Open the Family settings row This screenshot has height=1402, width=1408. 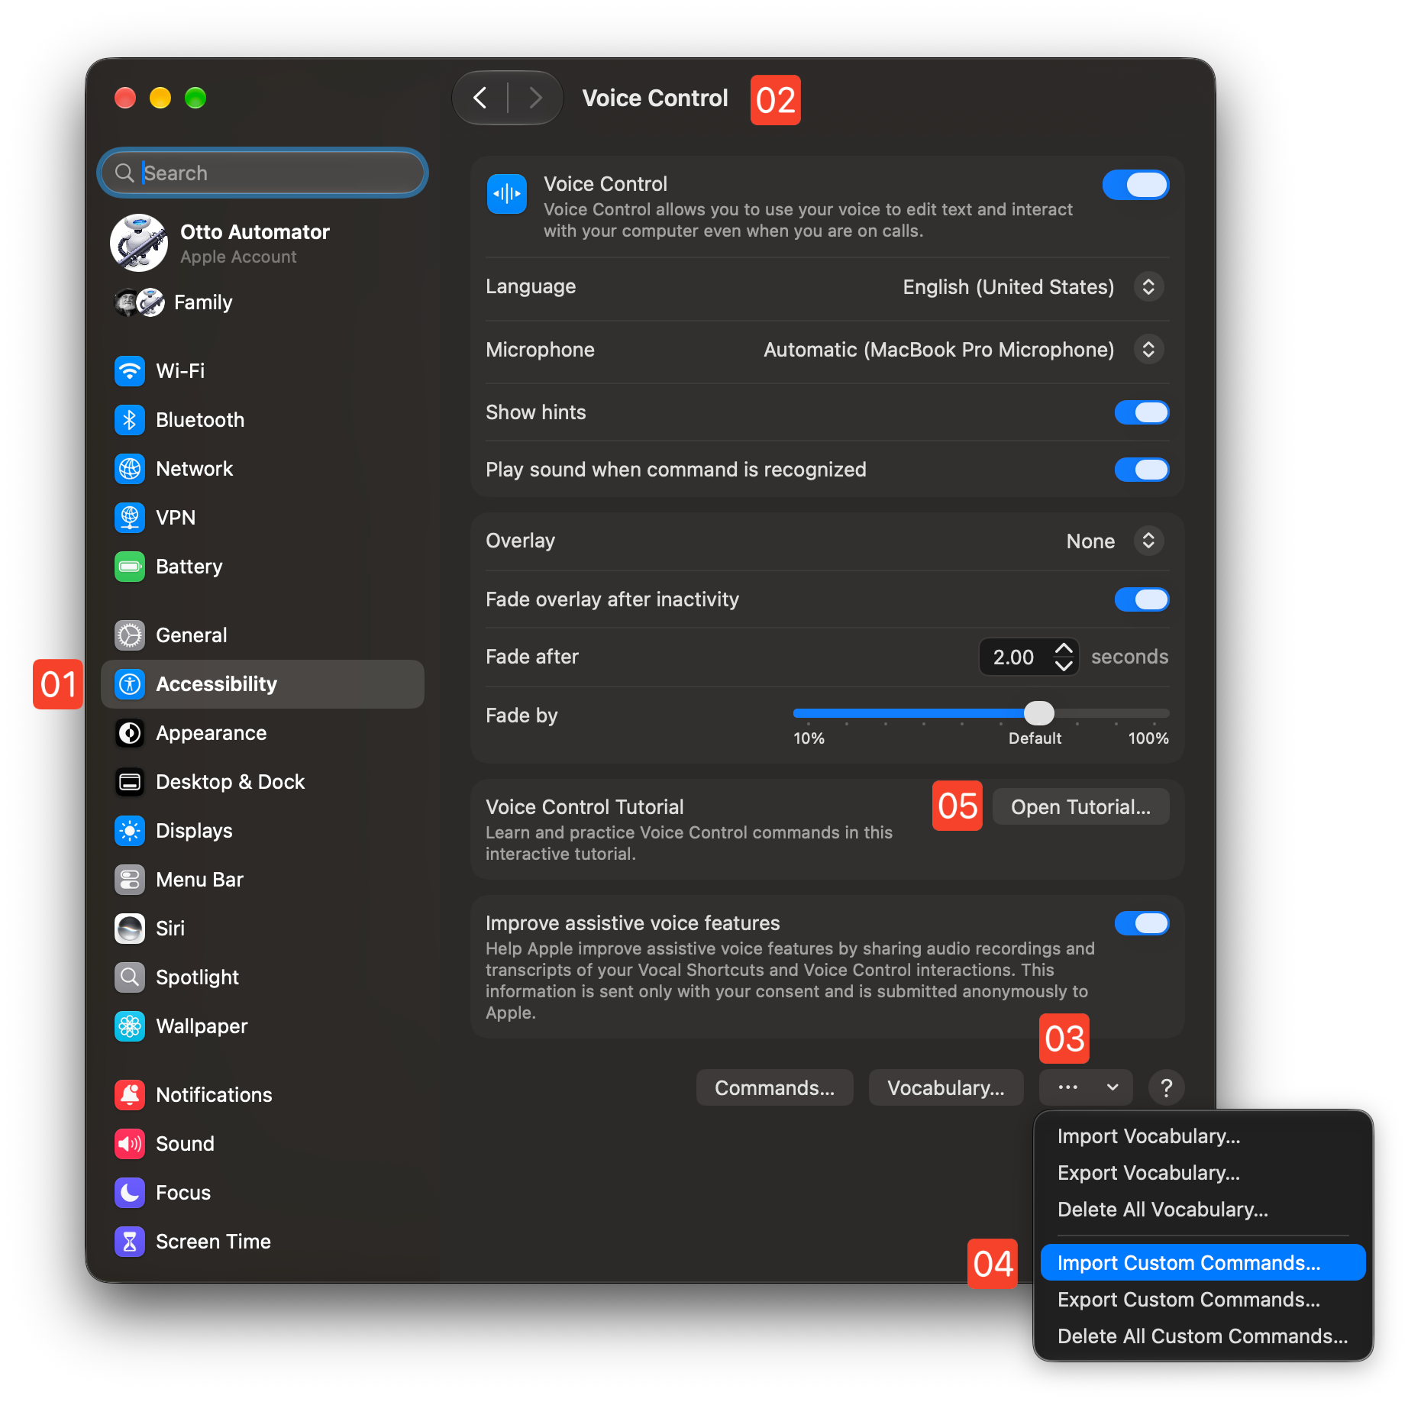point(263,302)
